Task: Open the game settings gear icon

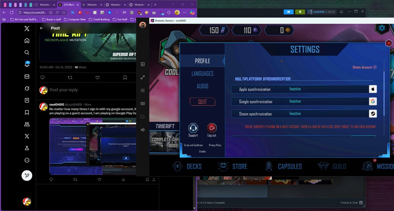Action: click(x=382, y=28)
